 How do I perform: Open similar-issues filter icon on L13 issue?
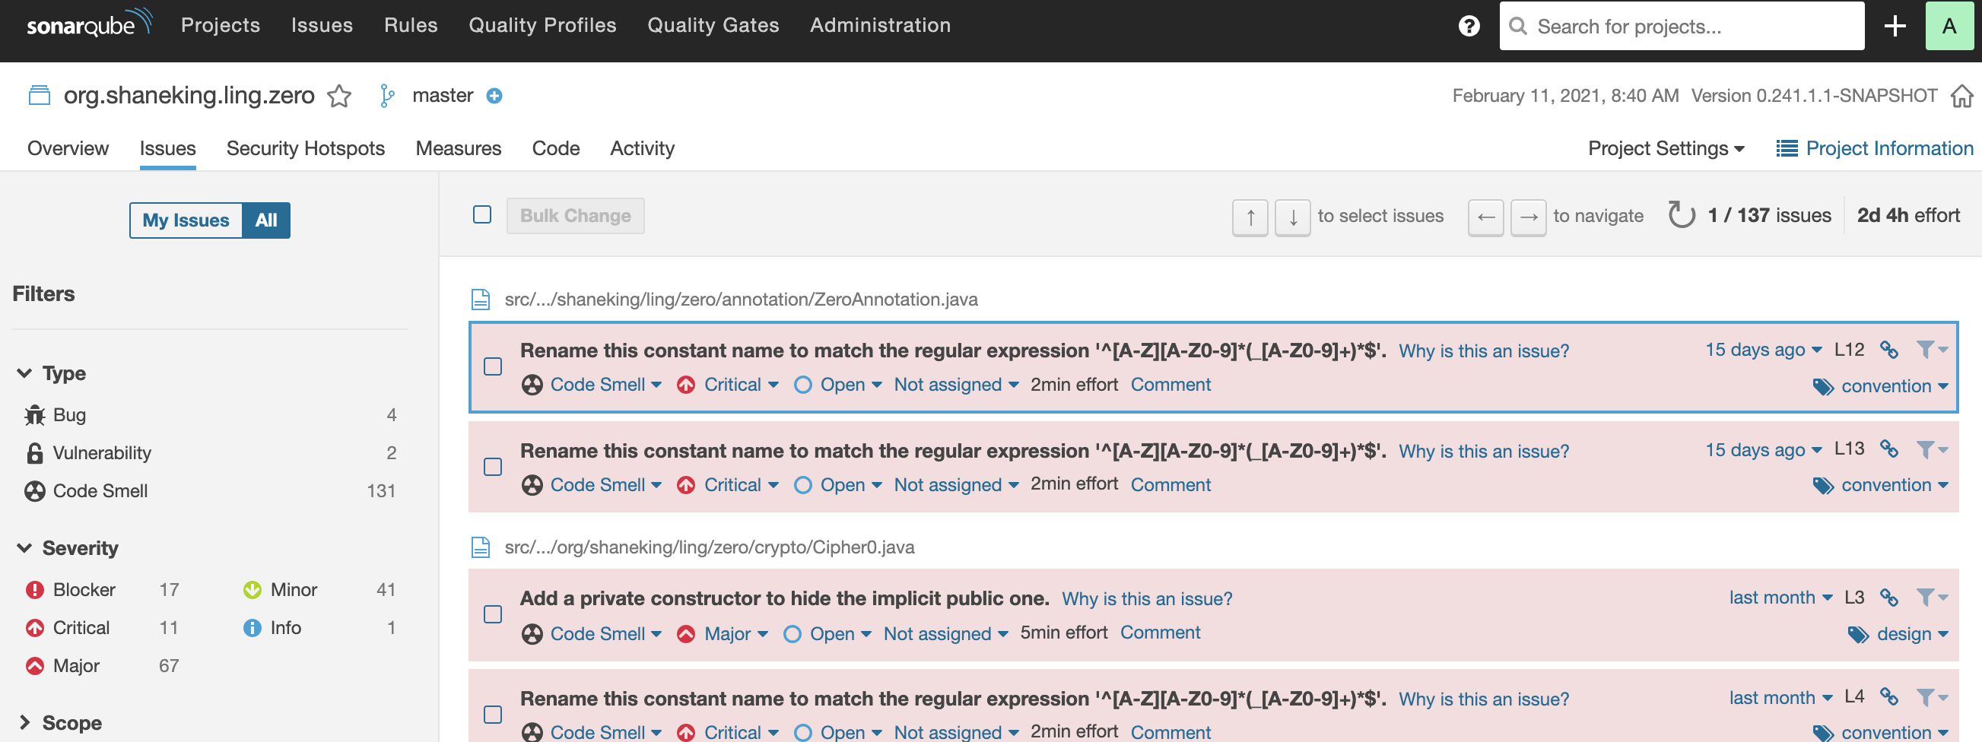1930,449
